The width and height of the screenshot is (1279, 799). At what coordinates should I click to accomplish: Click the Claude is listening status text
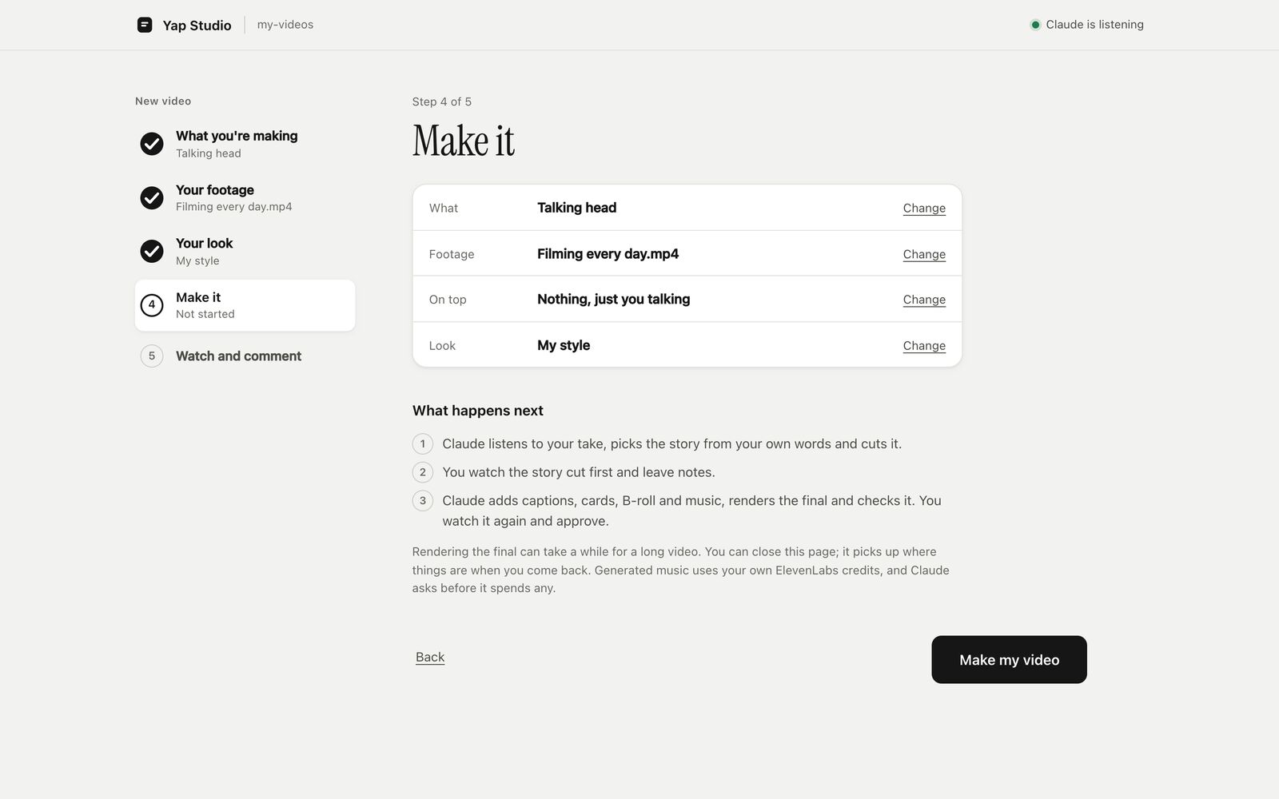coord(1094,25)
